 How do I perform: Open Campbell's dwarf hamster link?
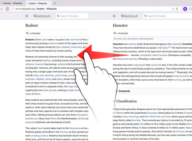[x=154, y=55]
